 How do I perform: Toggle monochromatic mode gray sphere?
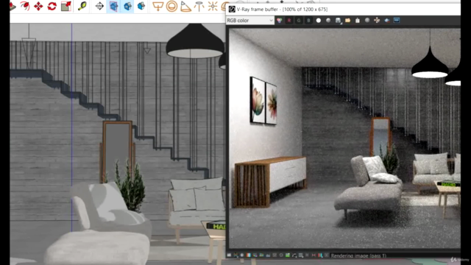[328, 21]
